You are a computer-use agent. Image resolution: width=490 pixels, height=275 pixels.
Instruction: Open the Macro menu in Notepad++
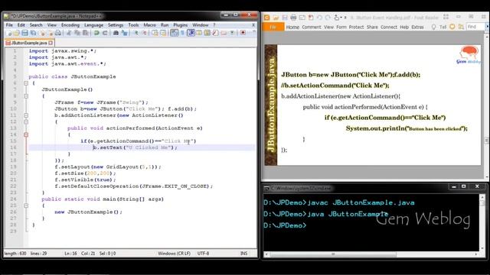click(150, 25)
